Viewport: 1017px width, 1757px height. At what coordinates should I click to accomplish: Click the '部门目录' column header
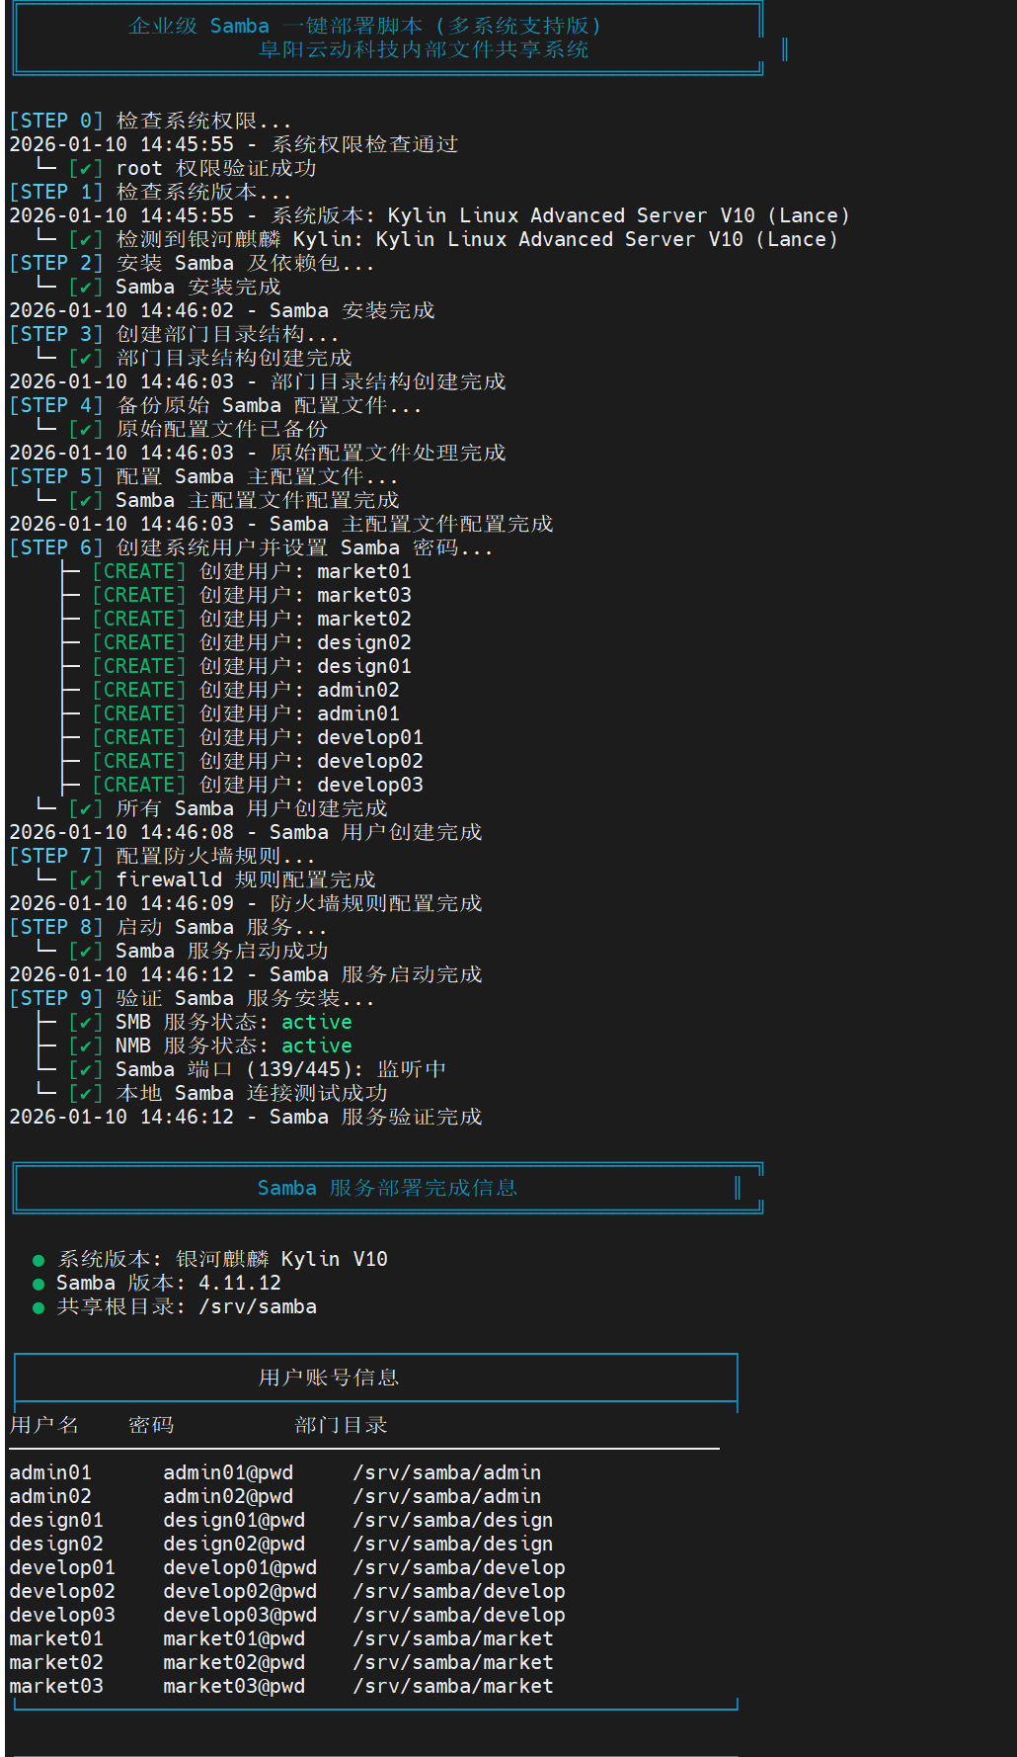[x=341, y=1425]
